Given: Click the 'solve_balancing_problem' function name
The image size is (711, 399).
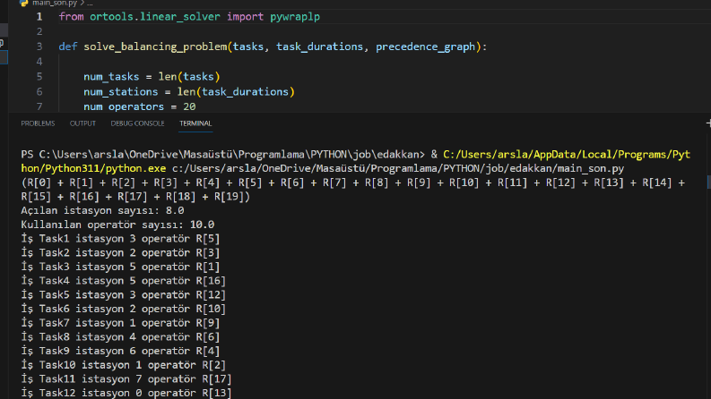Looking at the screenshot, I should click(155, 47).
